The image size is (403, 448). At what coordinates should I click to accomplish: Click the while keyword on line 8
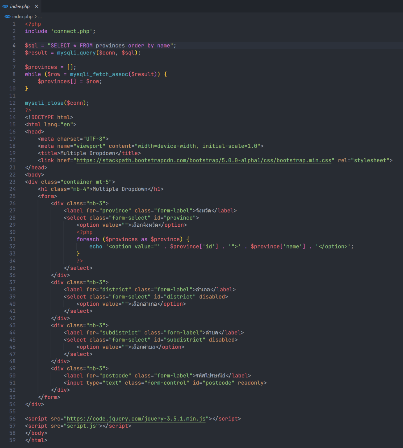pos(33,74)
